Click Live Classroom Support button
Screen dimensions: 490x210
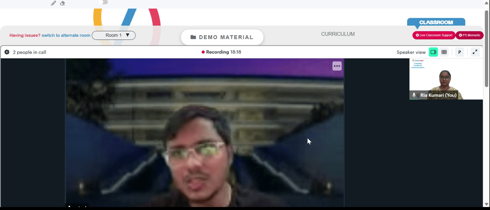(x=434, y=35)
